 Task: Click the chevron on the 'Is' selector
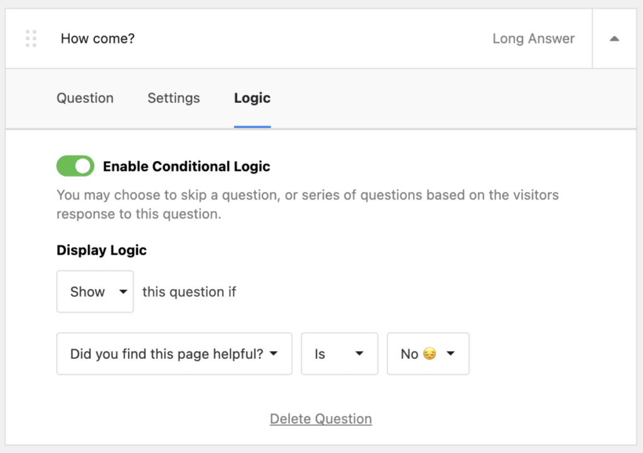click(x=360, y=354)
